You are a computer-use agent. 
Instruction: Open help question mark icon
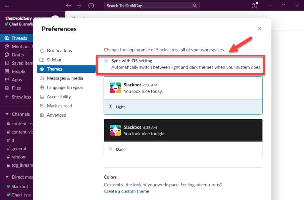254,6
